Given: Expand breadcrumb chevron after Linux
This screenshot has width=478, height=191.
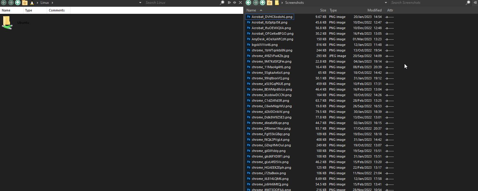Looking at the screenshot, I should (52, 3).
